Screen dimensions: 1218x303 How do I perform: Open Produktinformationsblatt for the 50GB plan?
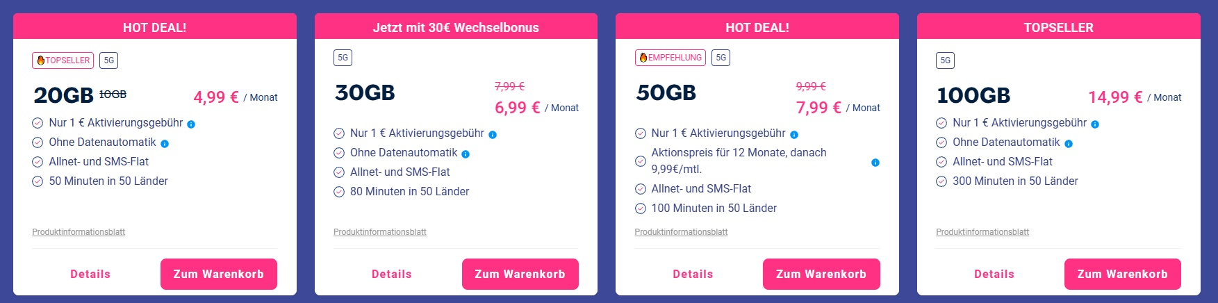pos(681,232)
